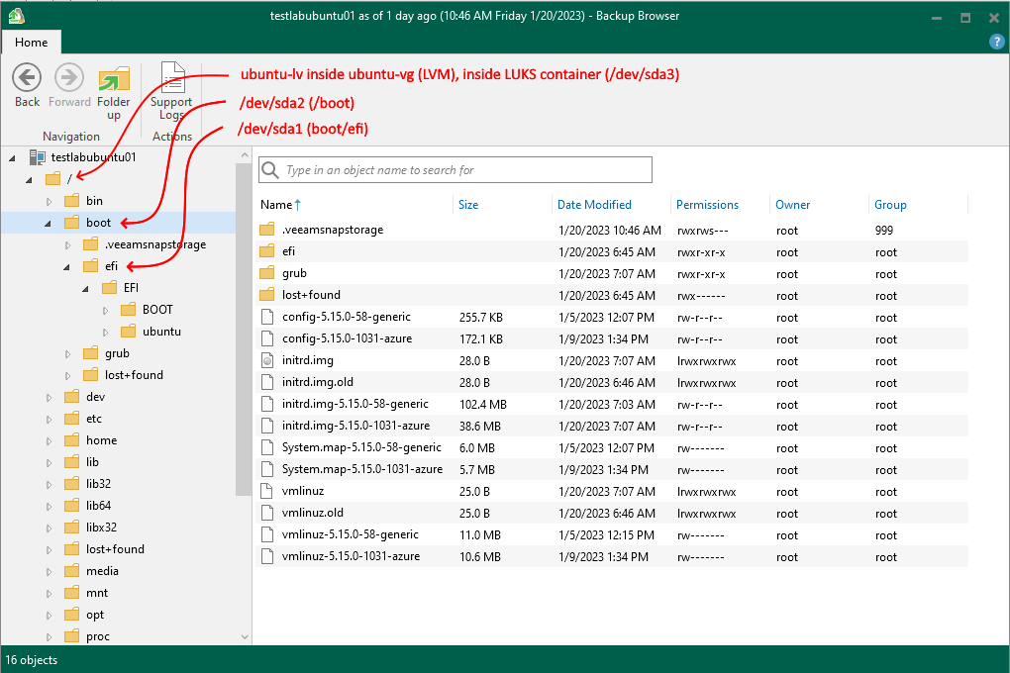This screenshot has width=1010, height=673.
Task: Select the BOOT folder icon in tree
Action: click(x=128, y=310)
